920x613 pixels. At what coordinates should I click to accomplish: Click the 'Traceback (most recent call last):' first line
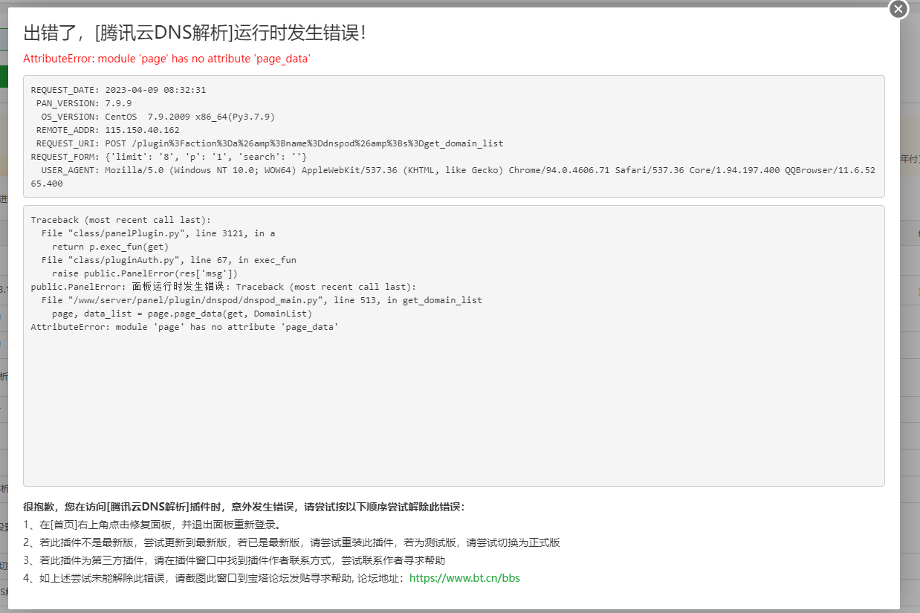pyautogui.click(x=121, y=220)
